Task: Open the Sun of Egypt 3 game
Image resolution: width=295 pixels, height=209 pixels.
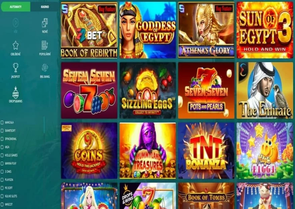Action: coord(265,30)
